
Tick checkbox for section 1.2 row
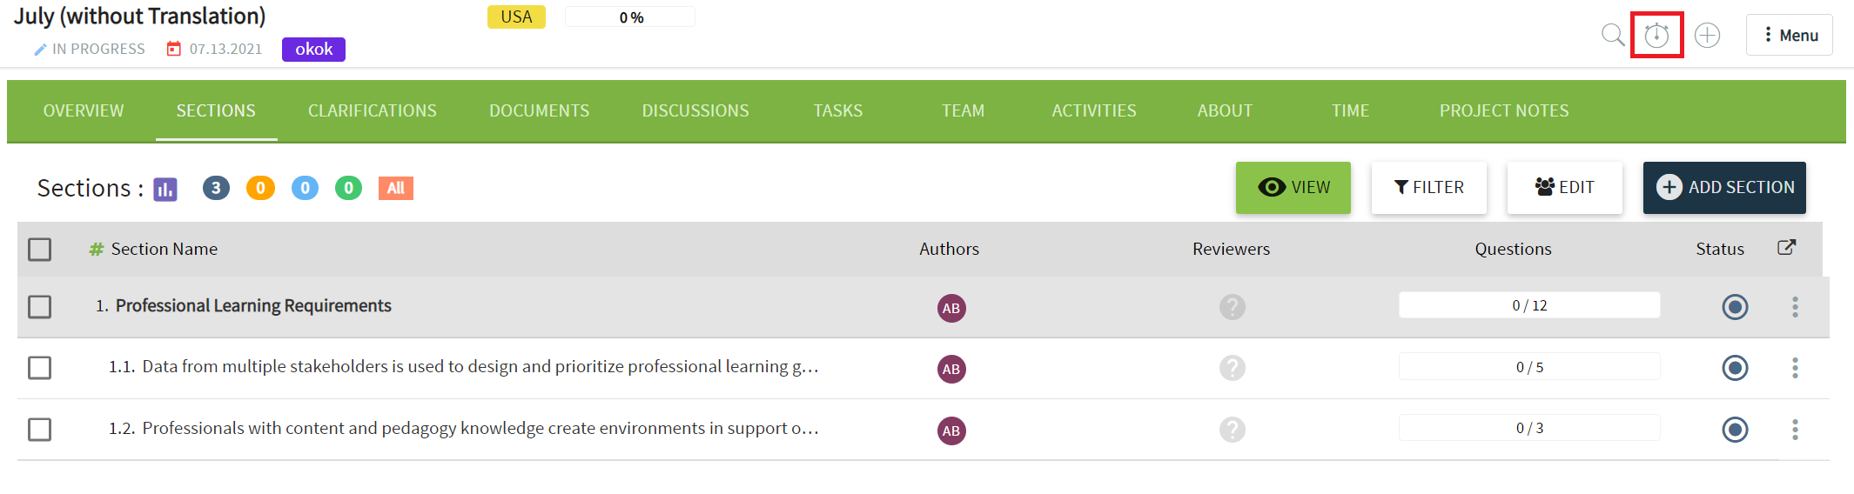tap(40, 430)
